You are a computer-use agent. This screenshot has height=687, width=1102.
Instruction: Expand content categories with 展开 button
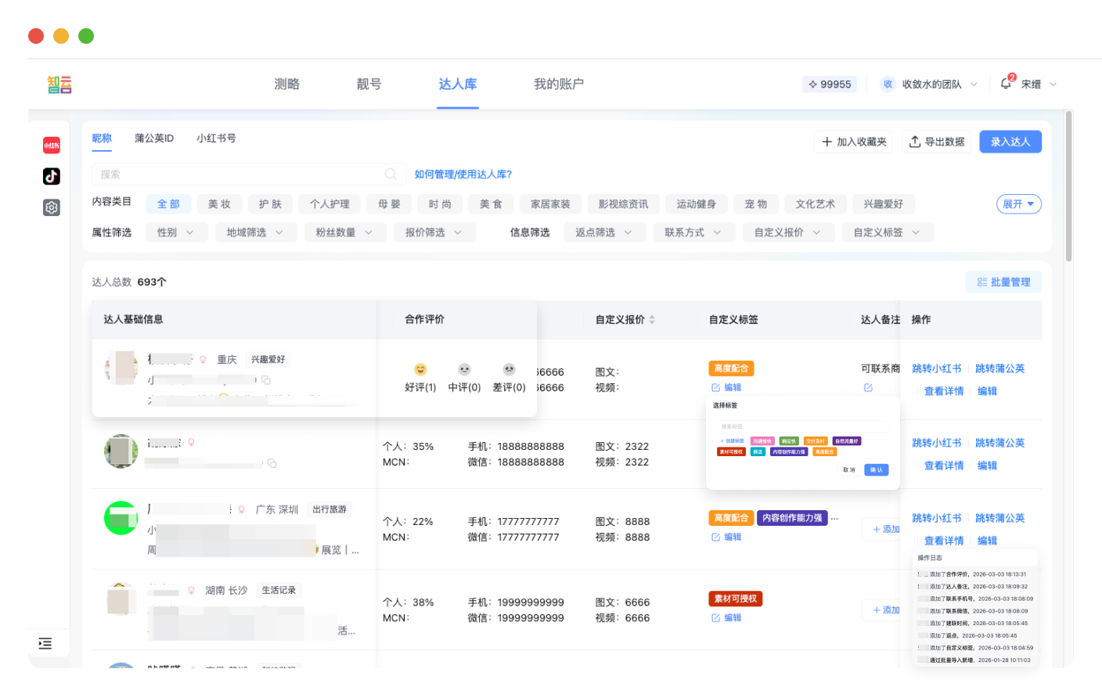coord(1018,204)
